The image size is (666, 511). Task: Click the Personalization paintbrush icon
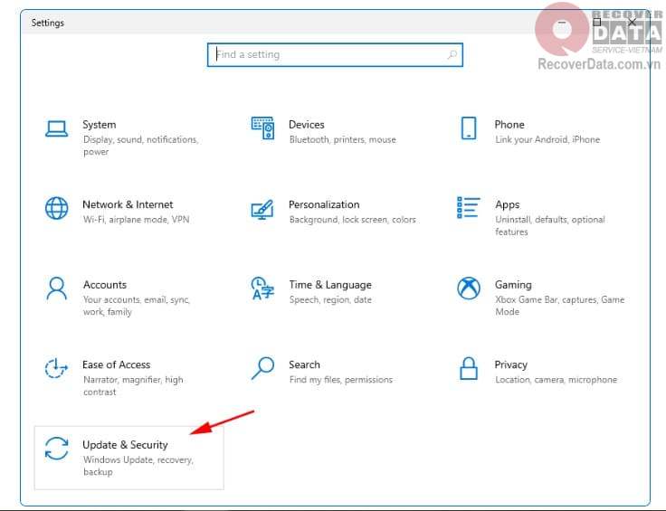click(262, 209)
